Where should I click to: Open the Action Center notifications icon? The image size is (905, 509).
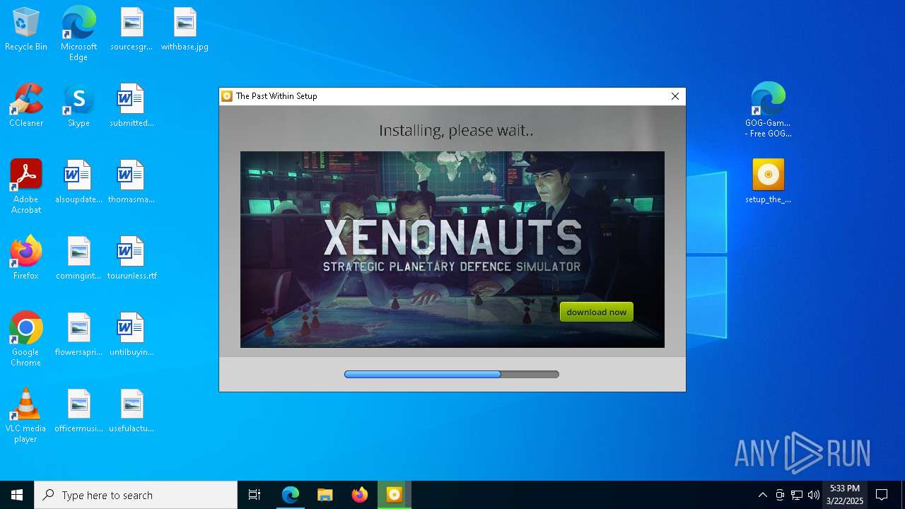click(x=882, y=495)
